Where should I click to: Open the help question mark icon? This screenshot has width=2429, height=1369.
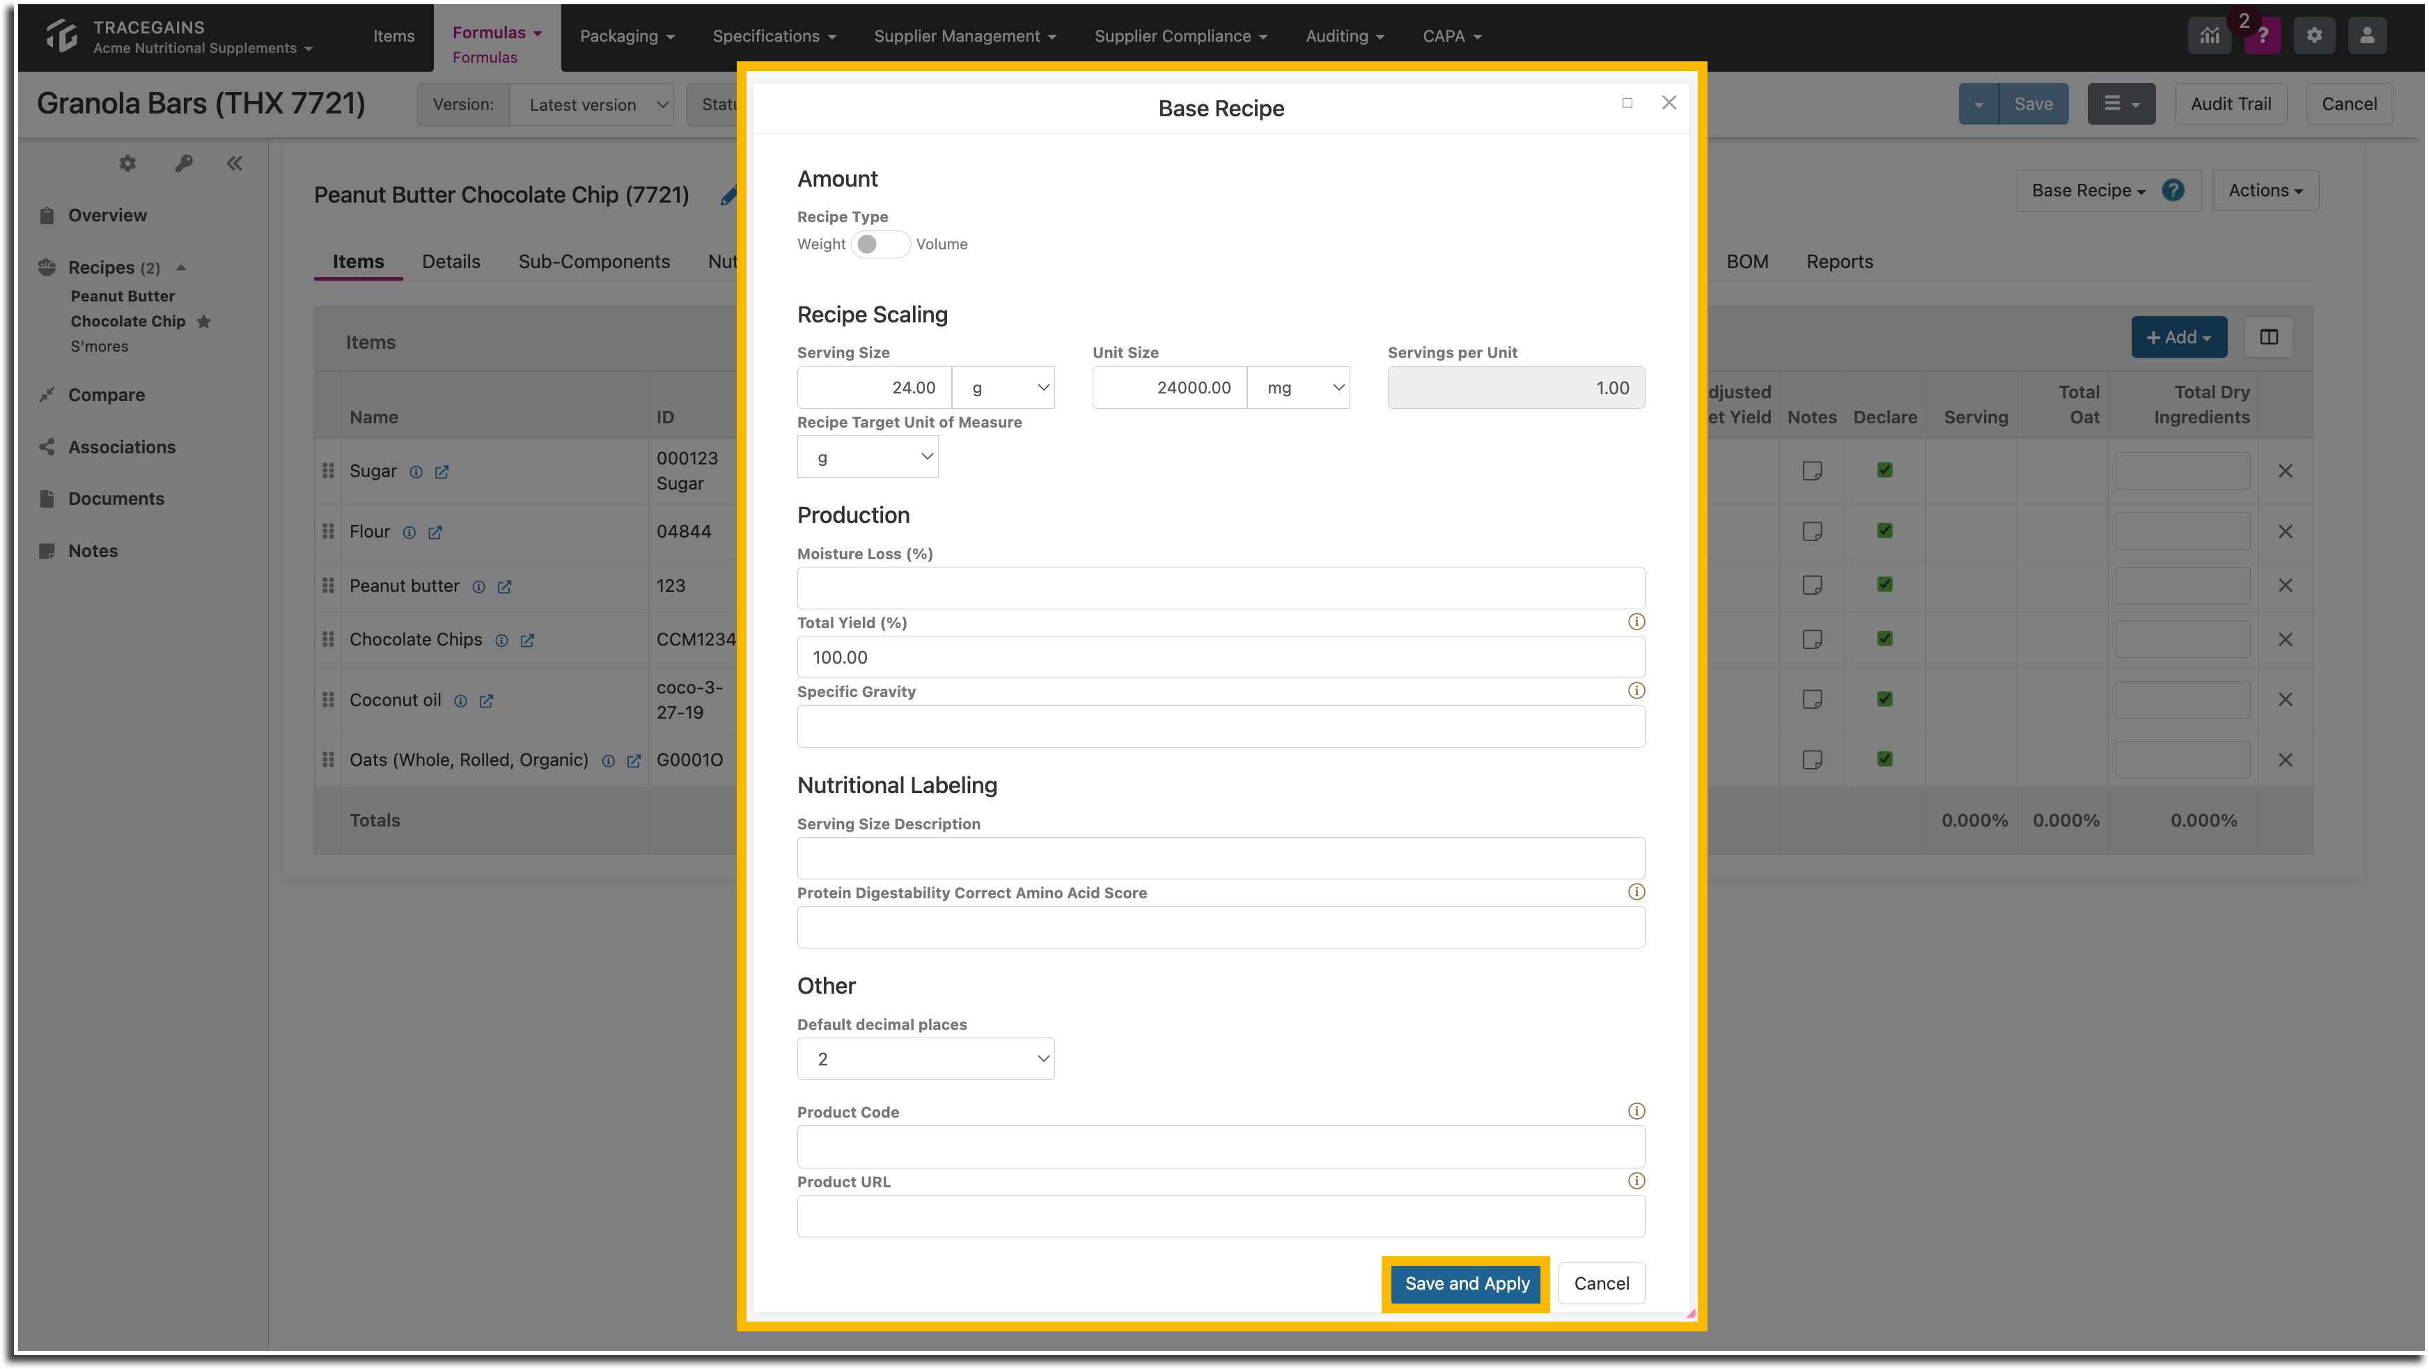click(2262, 36)
